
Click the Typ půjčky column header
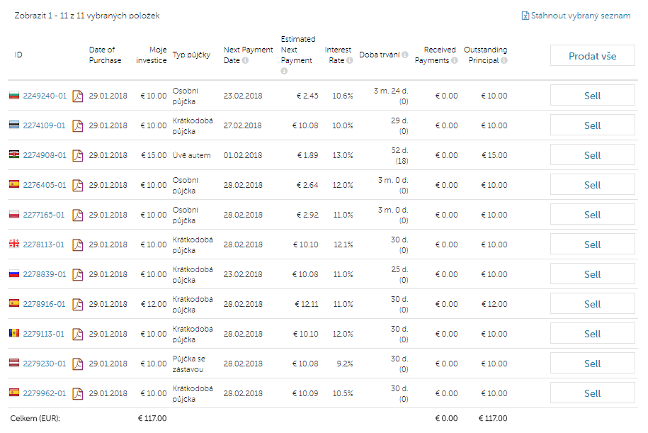[191, 55]
